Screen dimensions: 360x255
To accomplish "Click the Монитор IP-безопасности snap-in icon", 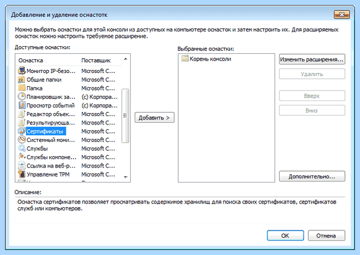I will [22, 71].
